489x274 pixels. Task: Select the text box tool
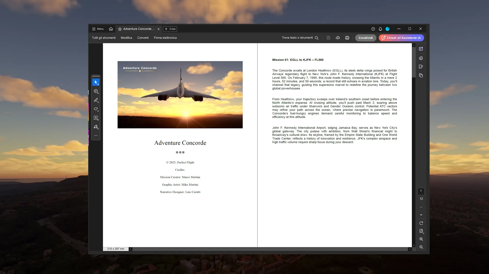(x=96, y=118)
